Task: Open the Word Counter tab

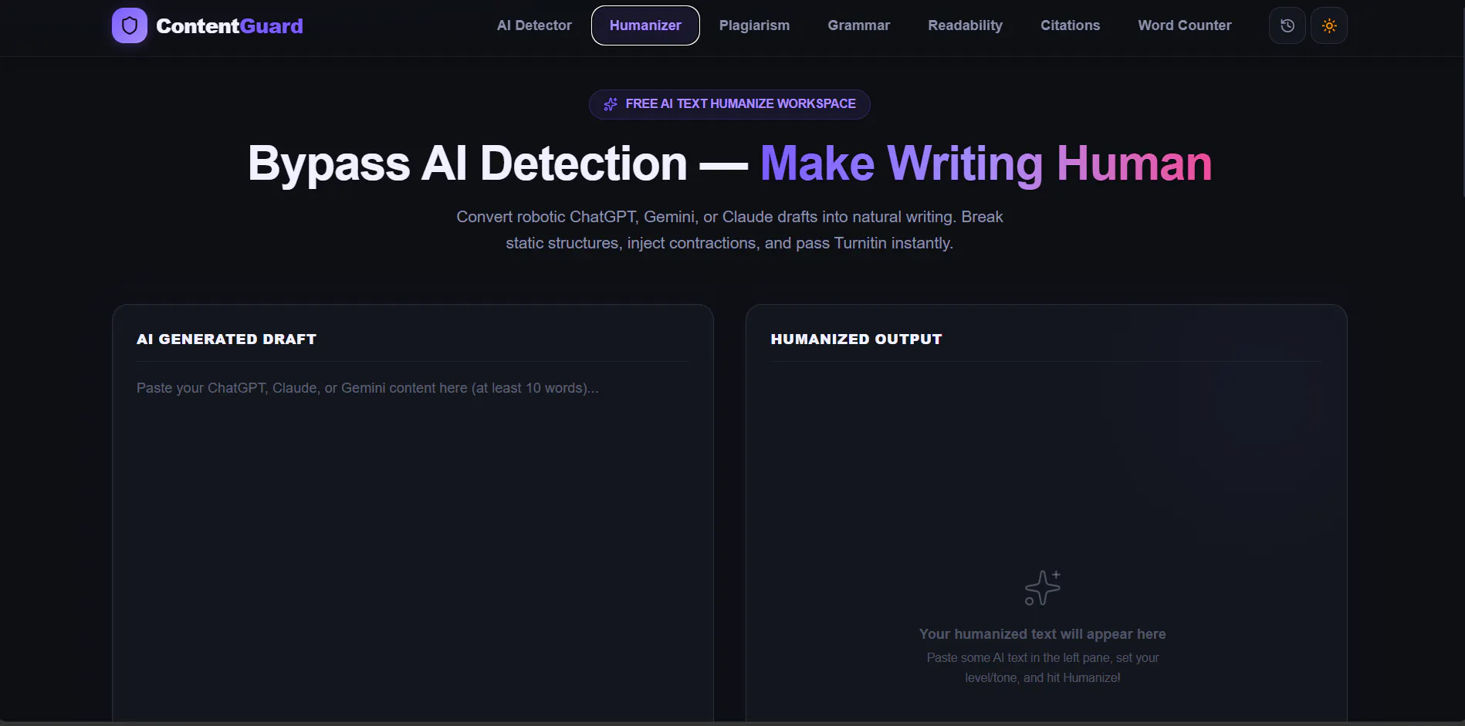Action: pyautogui.click(x=1184, y=25)
